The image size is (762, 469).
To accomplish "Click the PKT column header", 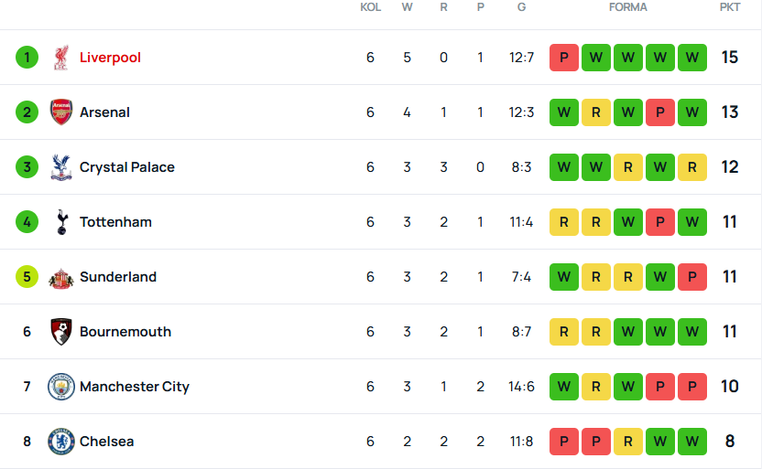I will pyautogui.click(x=730, y=7).
